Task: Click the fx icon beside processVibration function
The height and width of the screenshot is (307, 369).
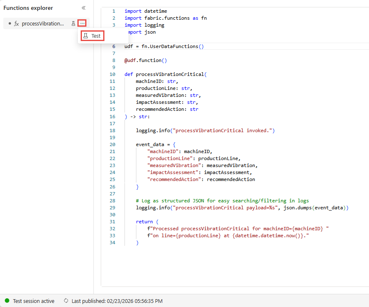Action: (16, 24)
